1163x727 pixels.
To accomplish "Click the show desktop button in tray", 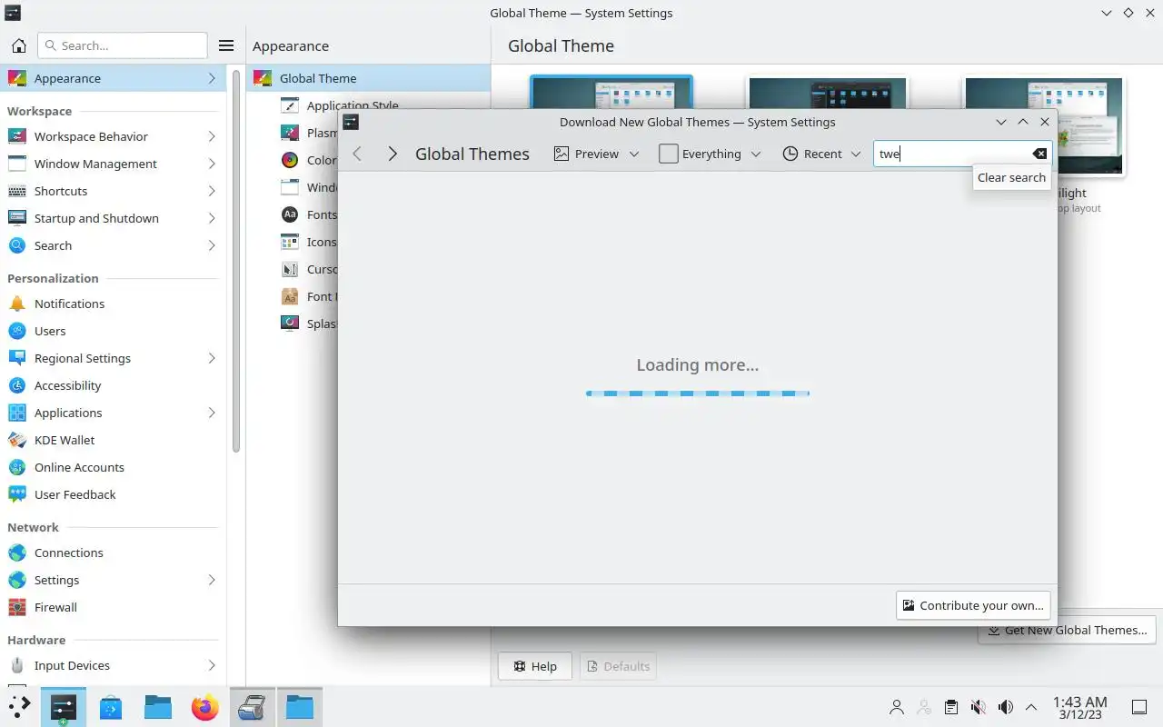I will click(1138, 707).
